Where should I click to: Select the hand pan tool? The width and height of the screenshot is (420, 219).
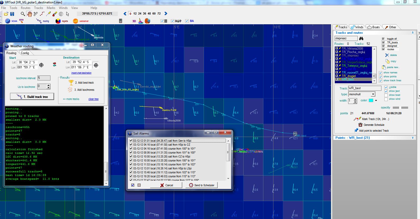(x=29, y=14)
